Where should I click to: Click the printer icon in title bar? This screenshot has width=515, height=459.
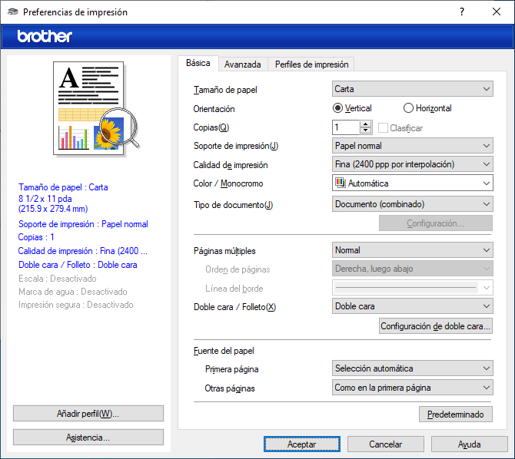tap(12, 12)
